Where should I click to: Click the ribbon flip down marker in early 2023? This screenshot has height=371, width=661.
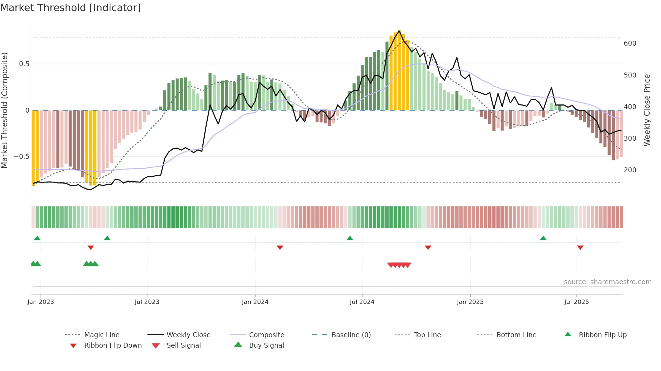coord(91,248)
